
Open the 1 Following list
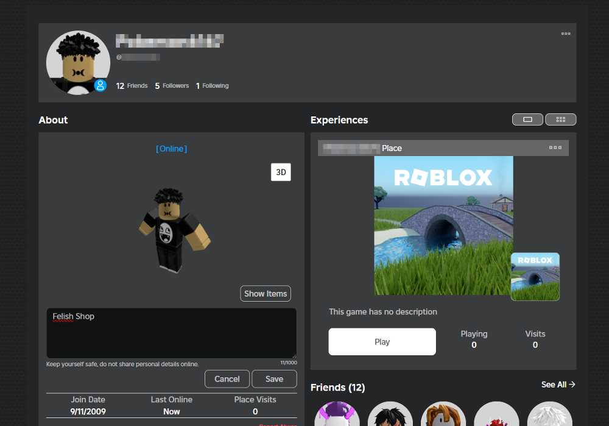[212, 85]
